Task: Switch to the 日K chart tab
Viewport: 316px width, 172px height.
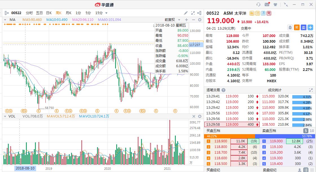Action: pyautogui.click(x=49, y=13)
